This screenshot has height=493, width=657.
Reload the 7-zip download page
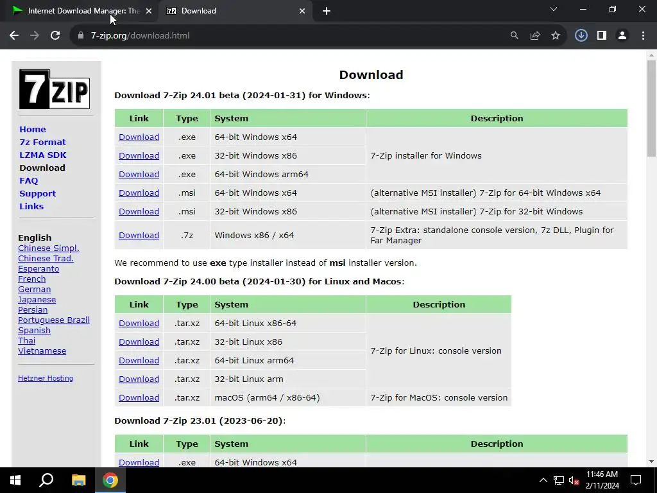click(55, 36)
